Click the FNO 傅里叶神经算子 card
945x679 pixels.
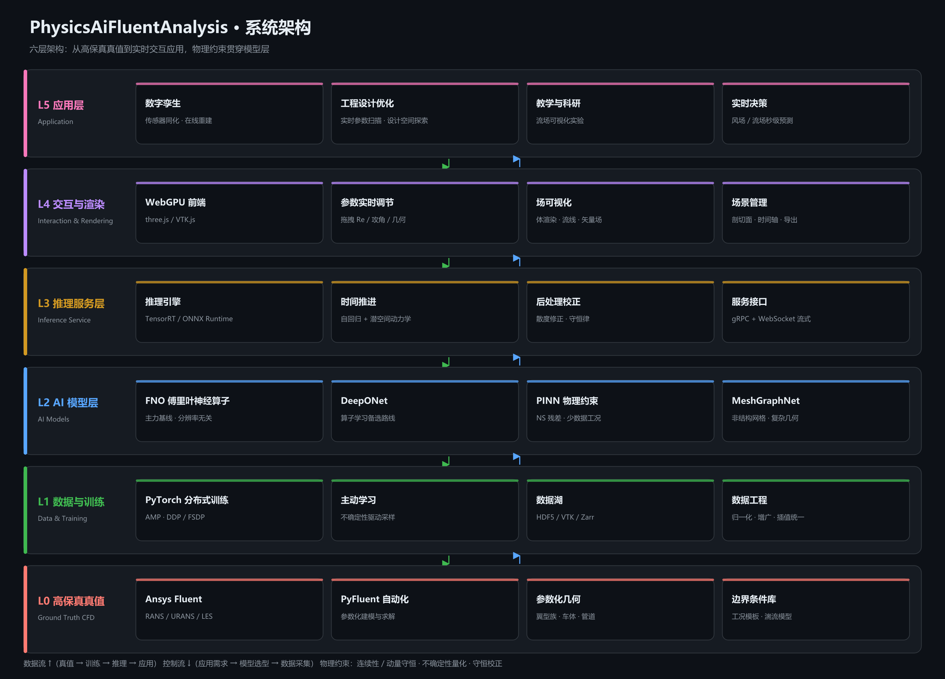[229, 411]
